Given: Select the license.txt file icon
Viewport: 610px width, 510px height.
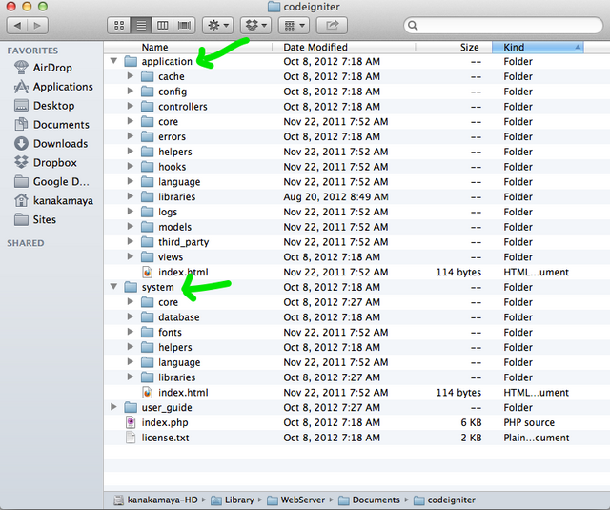Looking at the screenshot, I should coord(132,438).
